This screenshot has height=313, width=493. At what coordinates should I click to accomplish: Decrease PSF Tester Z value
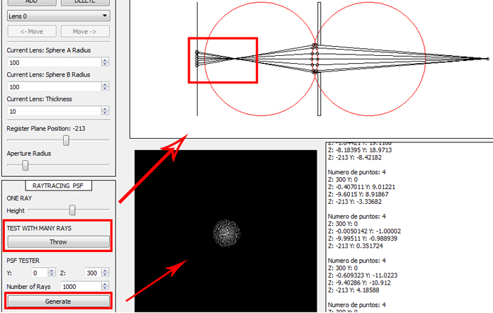coord(106,275)
